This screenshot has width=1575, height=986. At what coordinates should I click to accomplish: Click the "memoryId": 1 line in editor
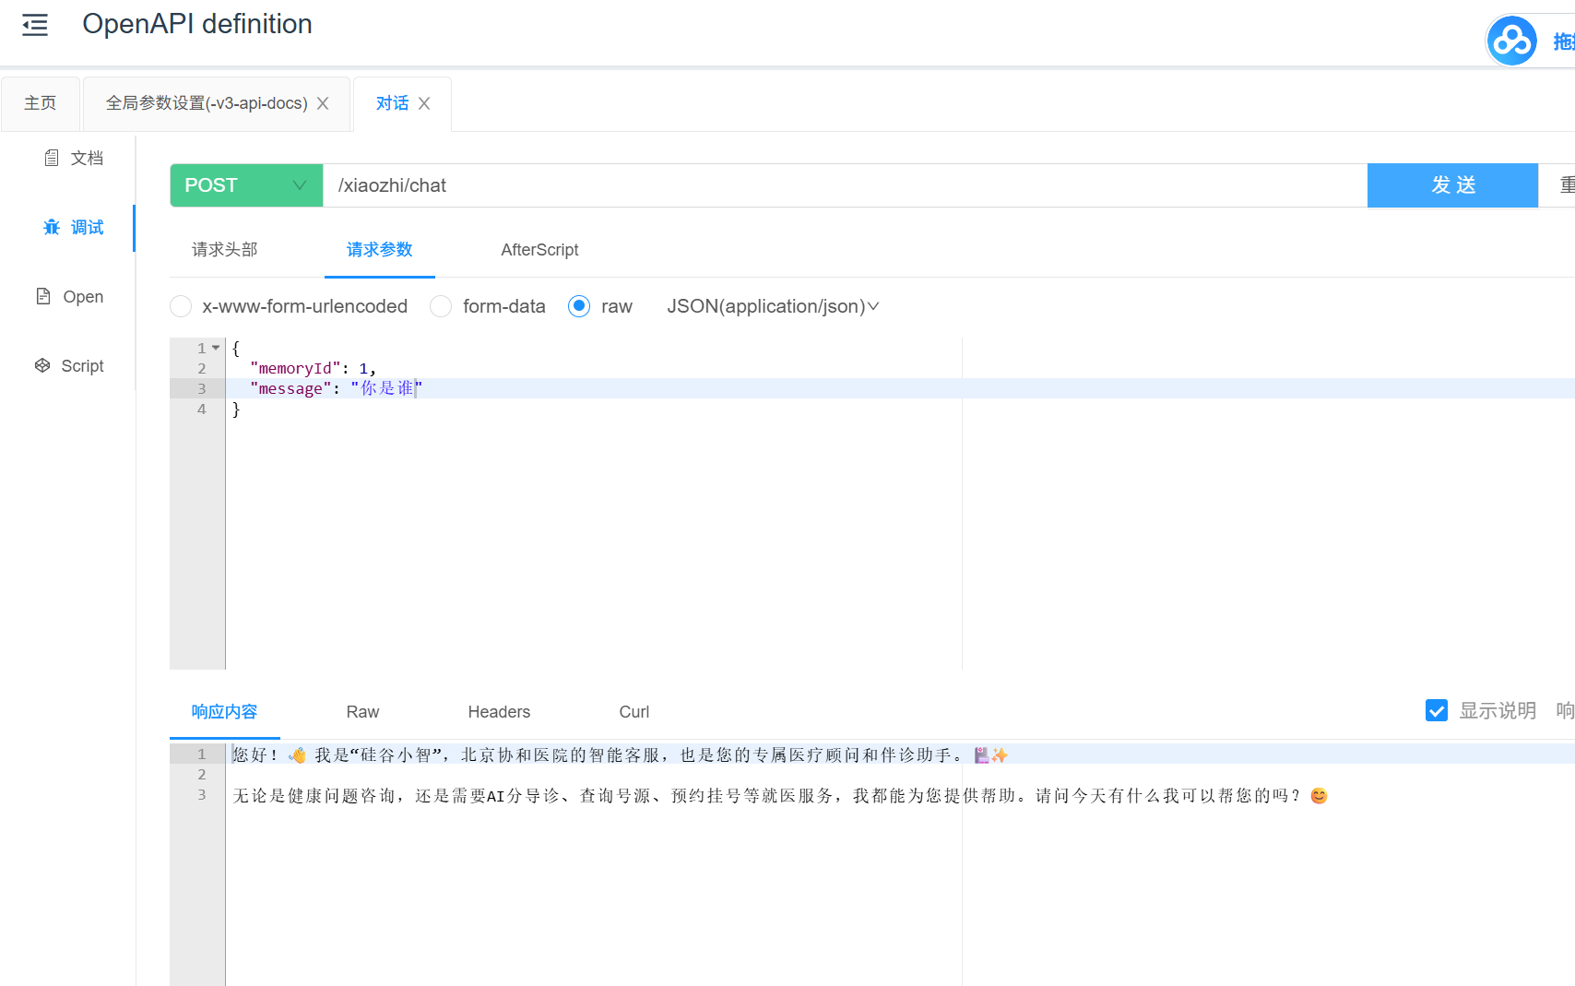point(313,368)
